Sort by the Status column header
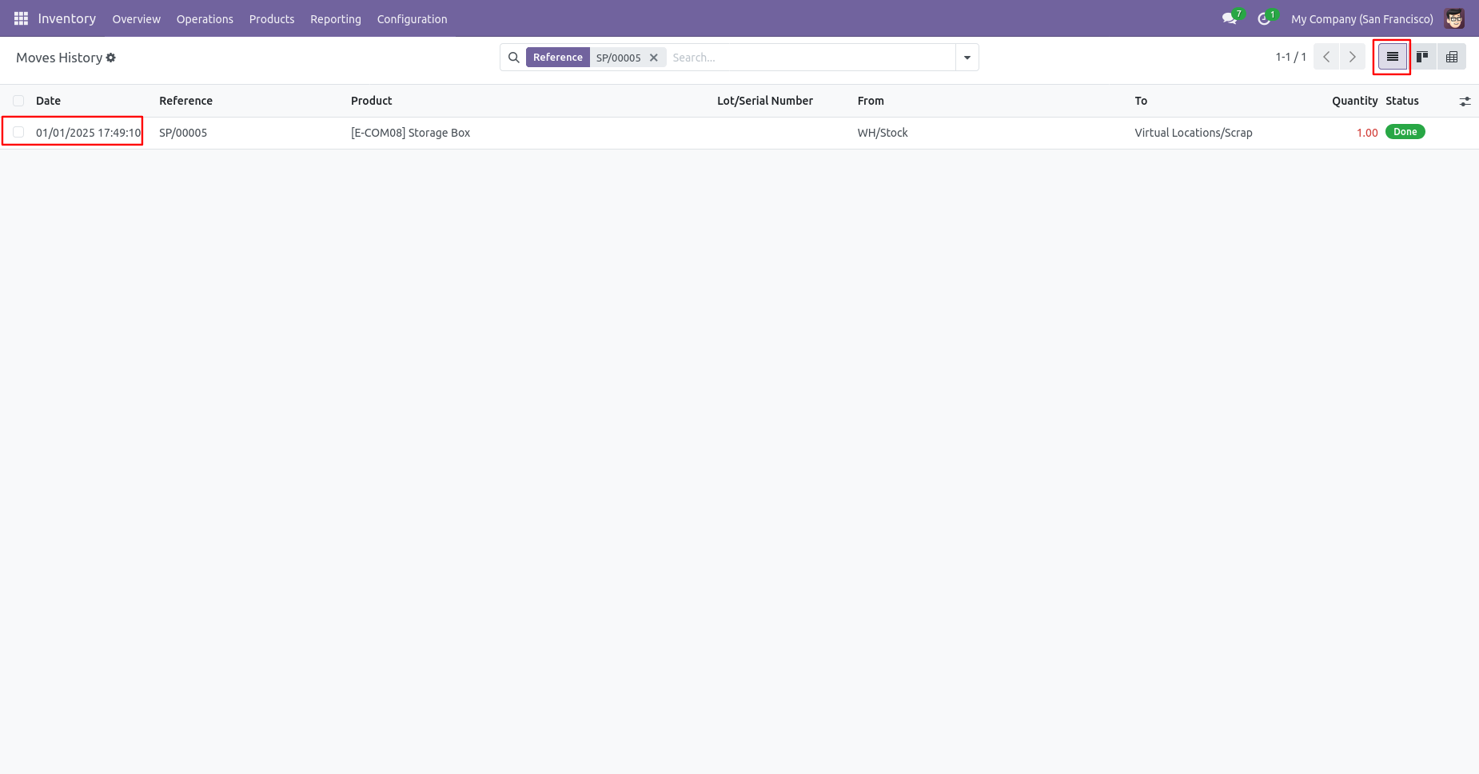 1402,101
